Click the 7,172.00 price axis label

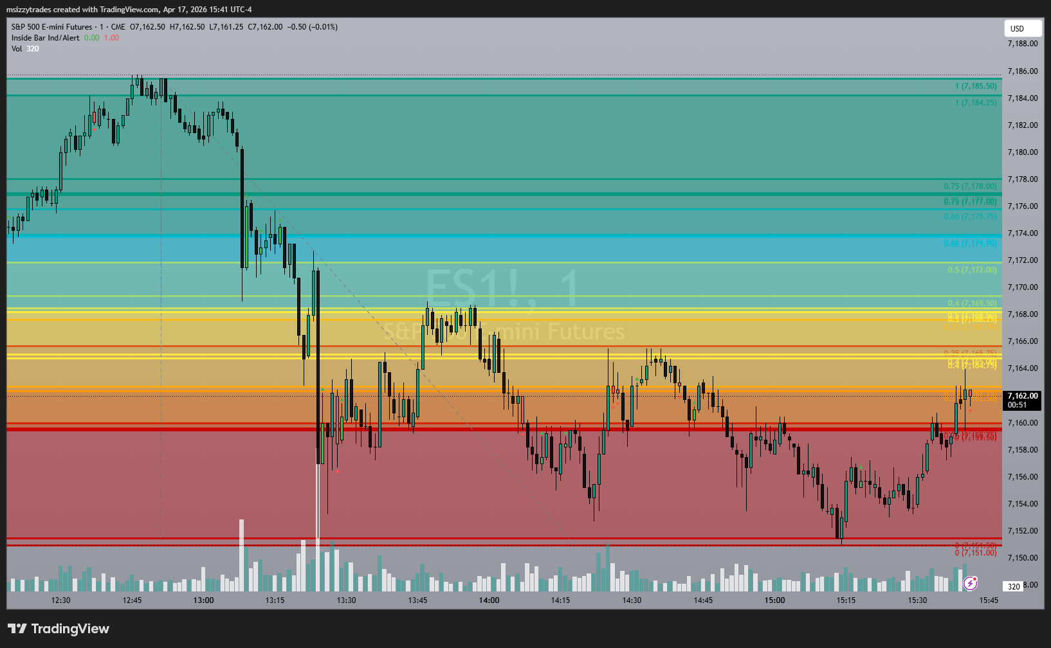point(1023,260)
